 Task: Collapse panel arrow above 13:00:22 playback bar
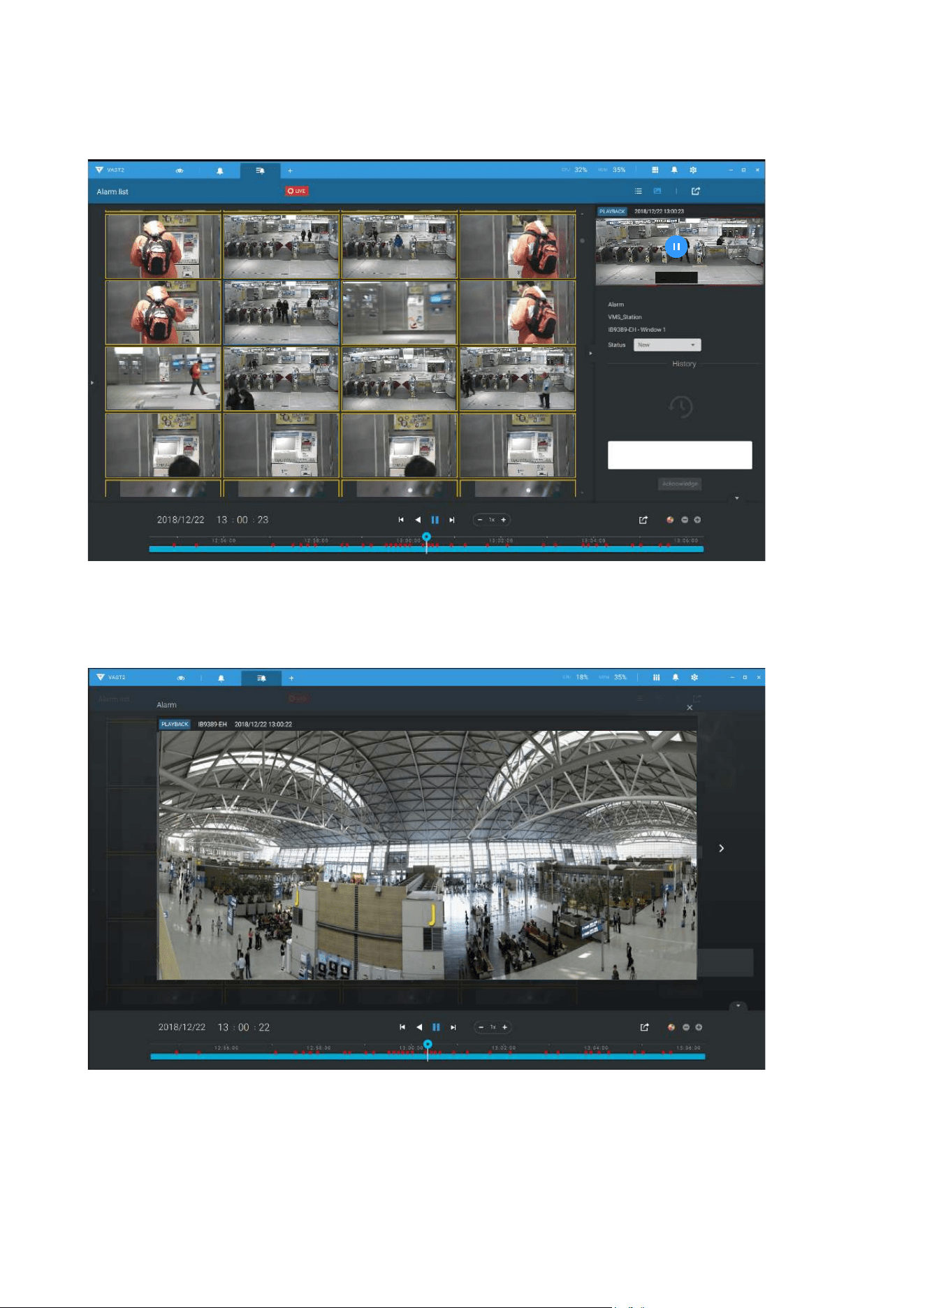(738, 1006)
